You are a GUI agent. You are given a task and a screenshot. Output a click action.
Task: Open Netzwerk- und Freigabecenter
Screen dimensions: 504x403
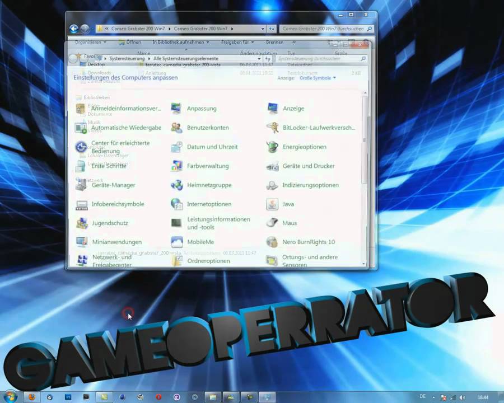(104, 261)
